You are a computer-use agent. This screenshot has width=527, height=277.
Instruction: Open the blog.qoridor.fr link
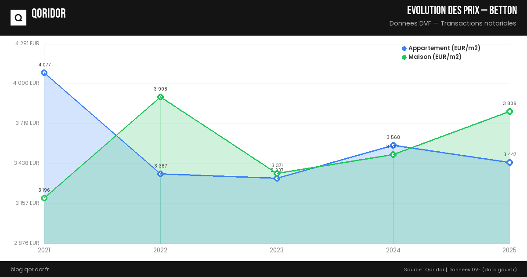point(29,269)
